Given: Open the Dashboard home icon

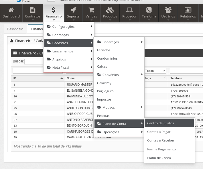Looking at the screenshot, I should point(11,10).
